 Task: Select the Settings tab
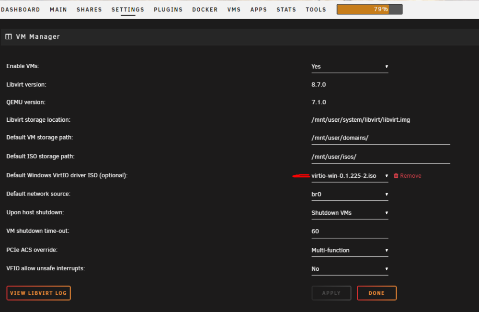click(128, 10)
